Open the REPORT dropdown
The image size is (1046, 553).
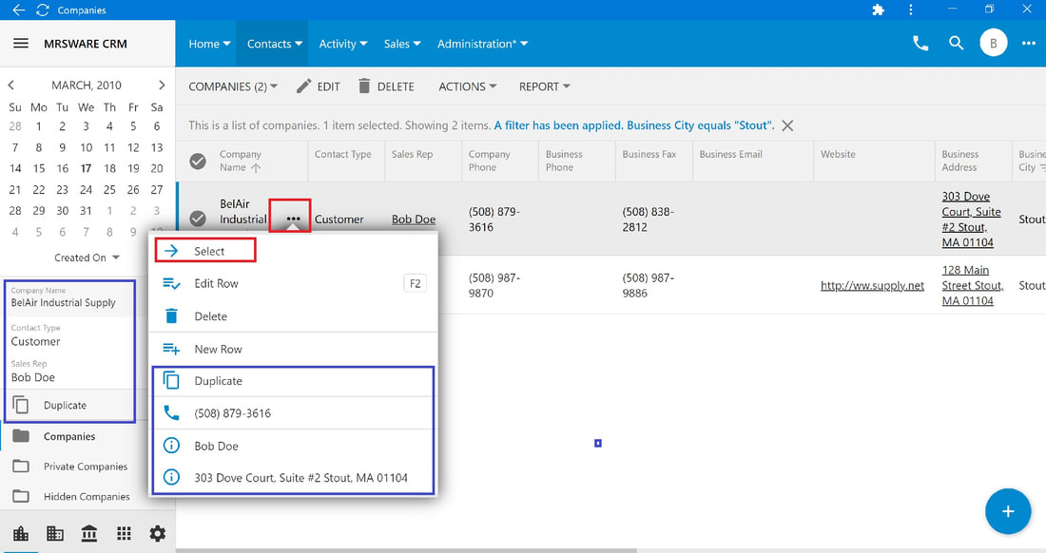point(544,86)
